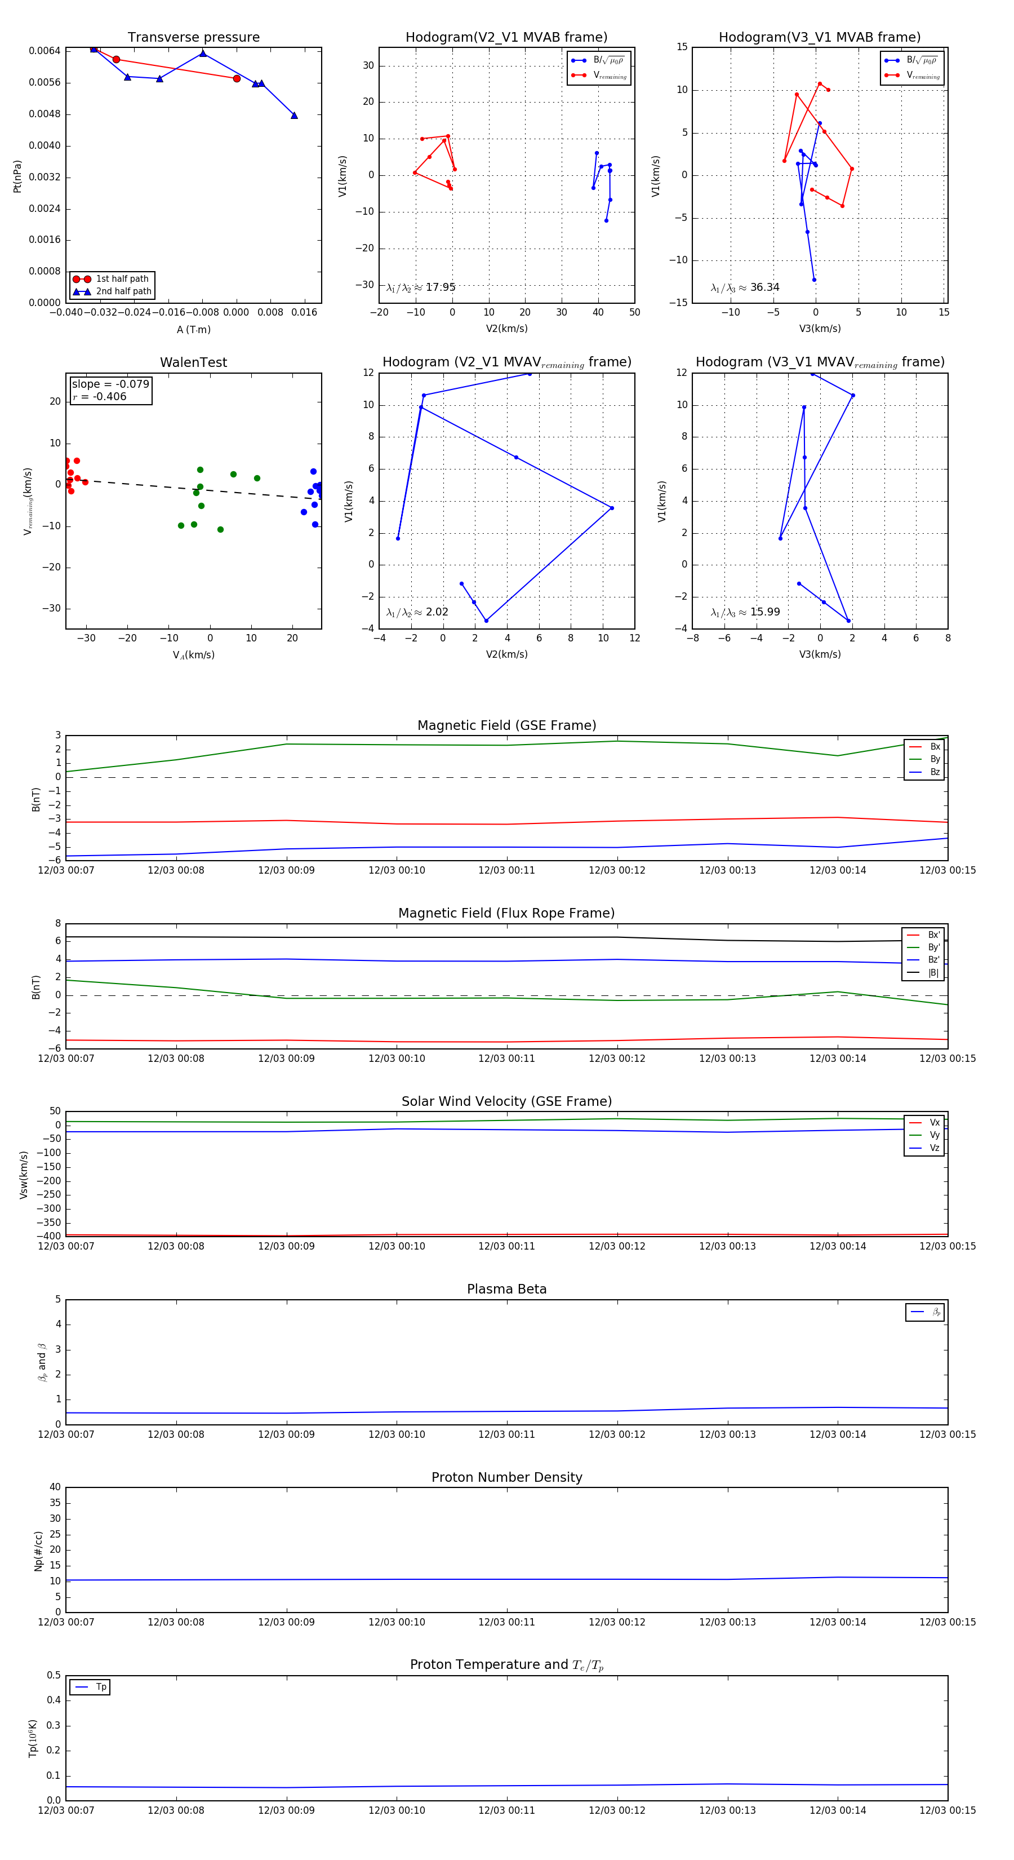Click the 'Proton Number Density' title
This screenshot has height=1860, width=1014.
click(506, 1477)
